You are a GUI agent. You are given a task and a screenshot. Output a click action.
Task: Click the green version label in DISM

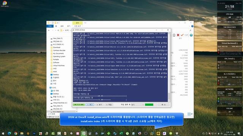79,105
